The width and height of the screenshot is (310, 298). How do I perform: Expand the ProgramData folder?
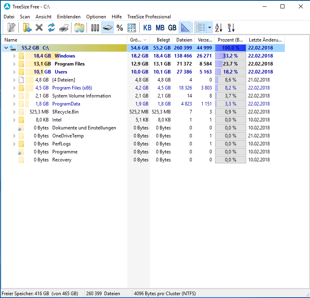[x=14, y=104]
